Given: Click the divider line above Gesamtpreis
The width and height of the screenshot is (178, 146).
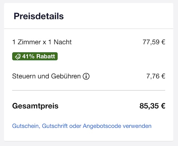Looking at the screenshot, I should point(89,90).
